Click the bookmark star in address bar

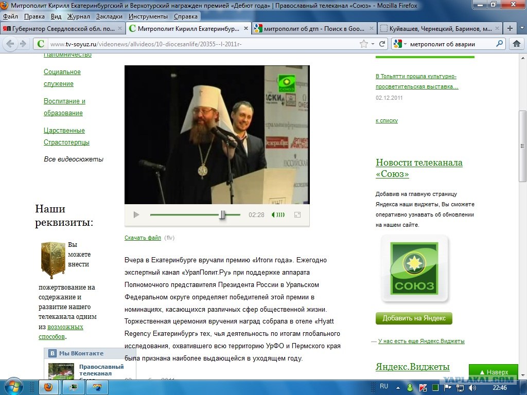click(363, 44)
